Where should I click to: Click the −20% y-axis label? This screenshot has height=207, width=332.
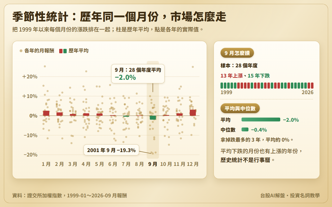(30, 155)
